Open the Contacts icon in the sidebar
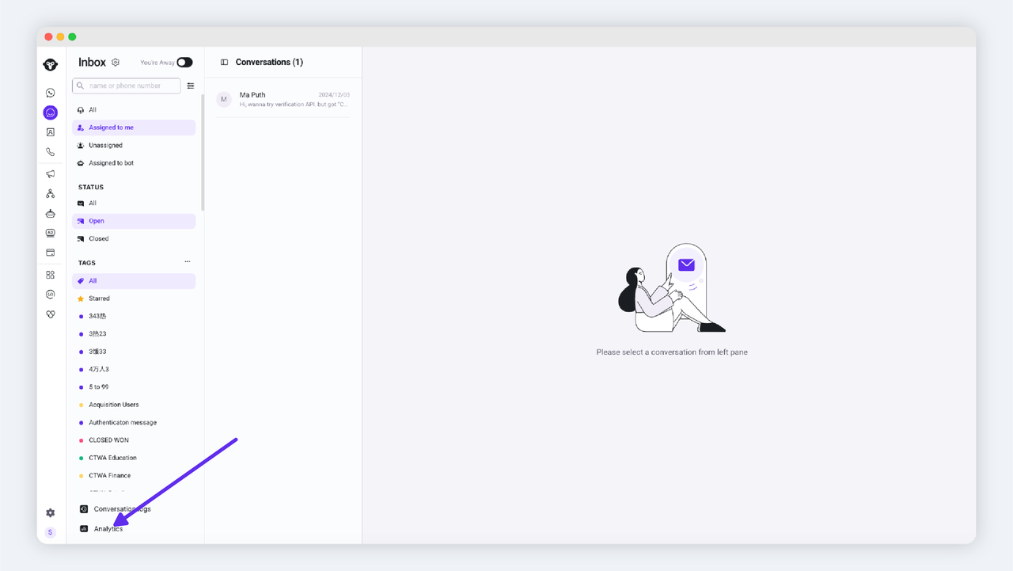The width and height of the screenshot is (1013, 571). click(x=51, y=132)
